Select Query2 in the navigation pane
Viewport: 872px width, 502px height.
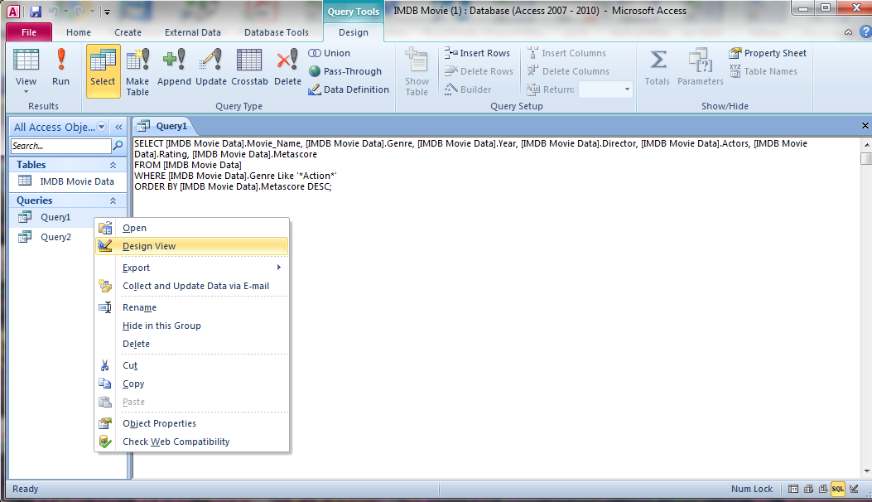point(55,237)
